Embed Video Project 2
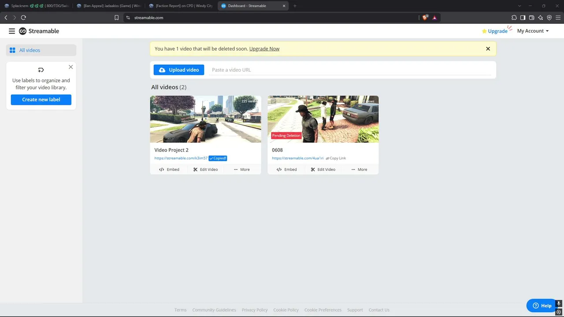The image size is (564, 317). [169, 170]
